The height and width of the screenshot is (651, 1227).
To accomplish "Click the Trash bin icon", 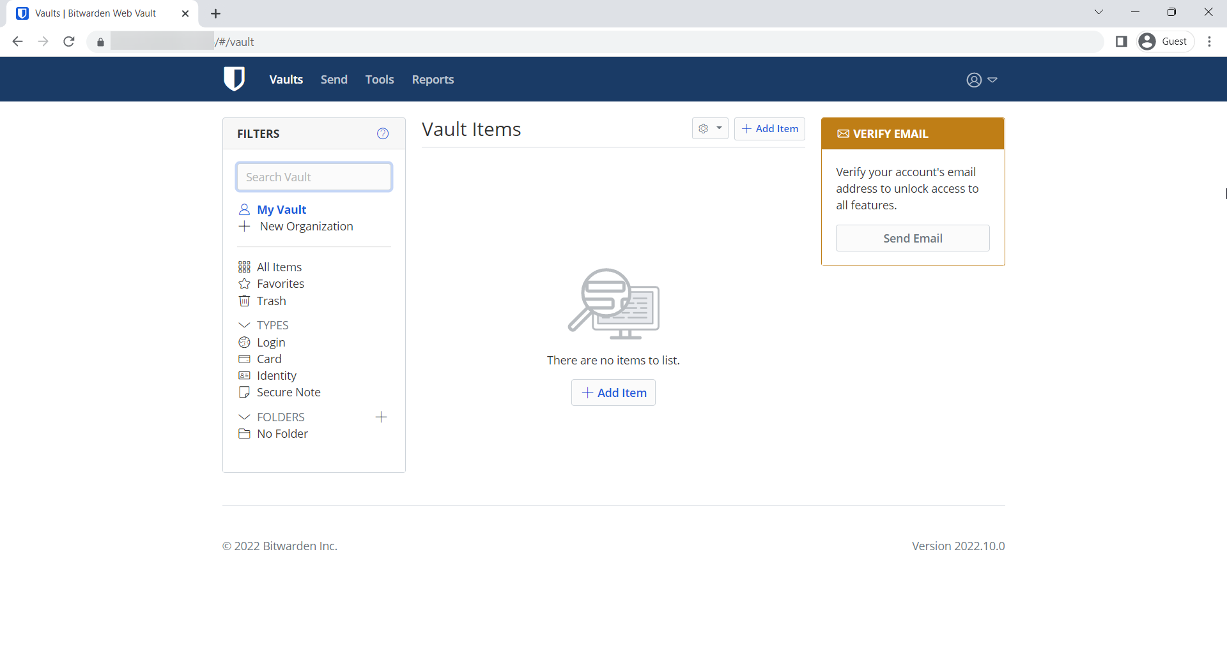I will tap(244, 301).
